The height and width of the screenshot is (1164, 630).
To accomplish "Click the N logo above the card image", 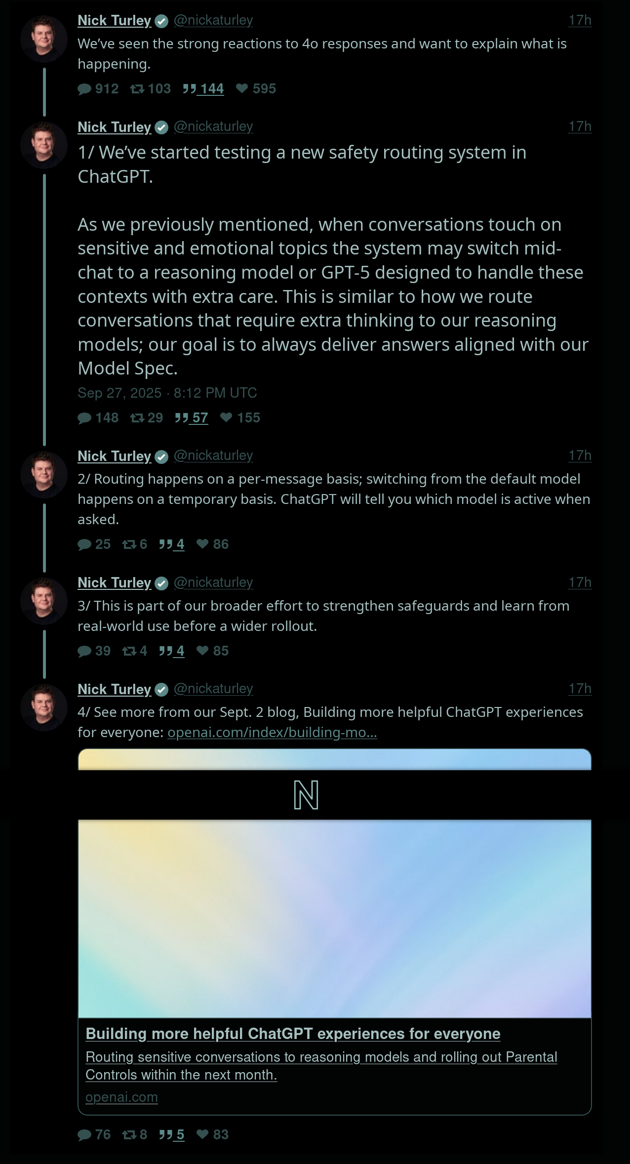I will [x=306, y=795].
